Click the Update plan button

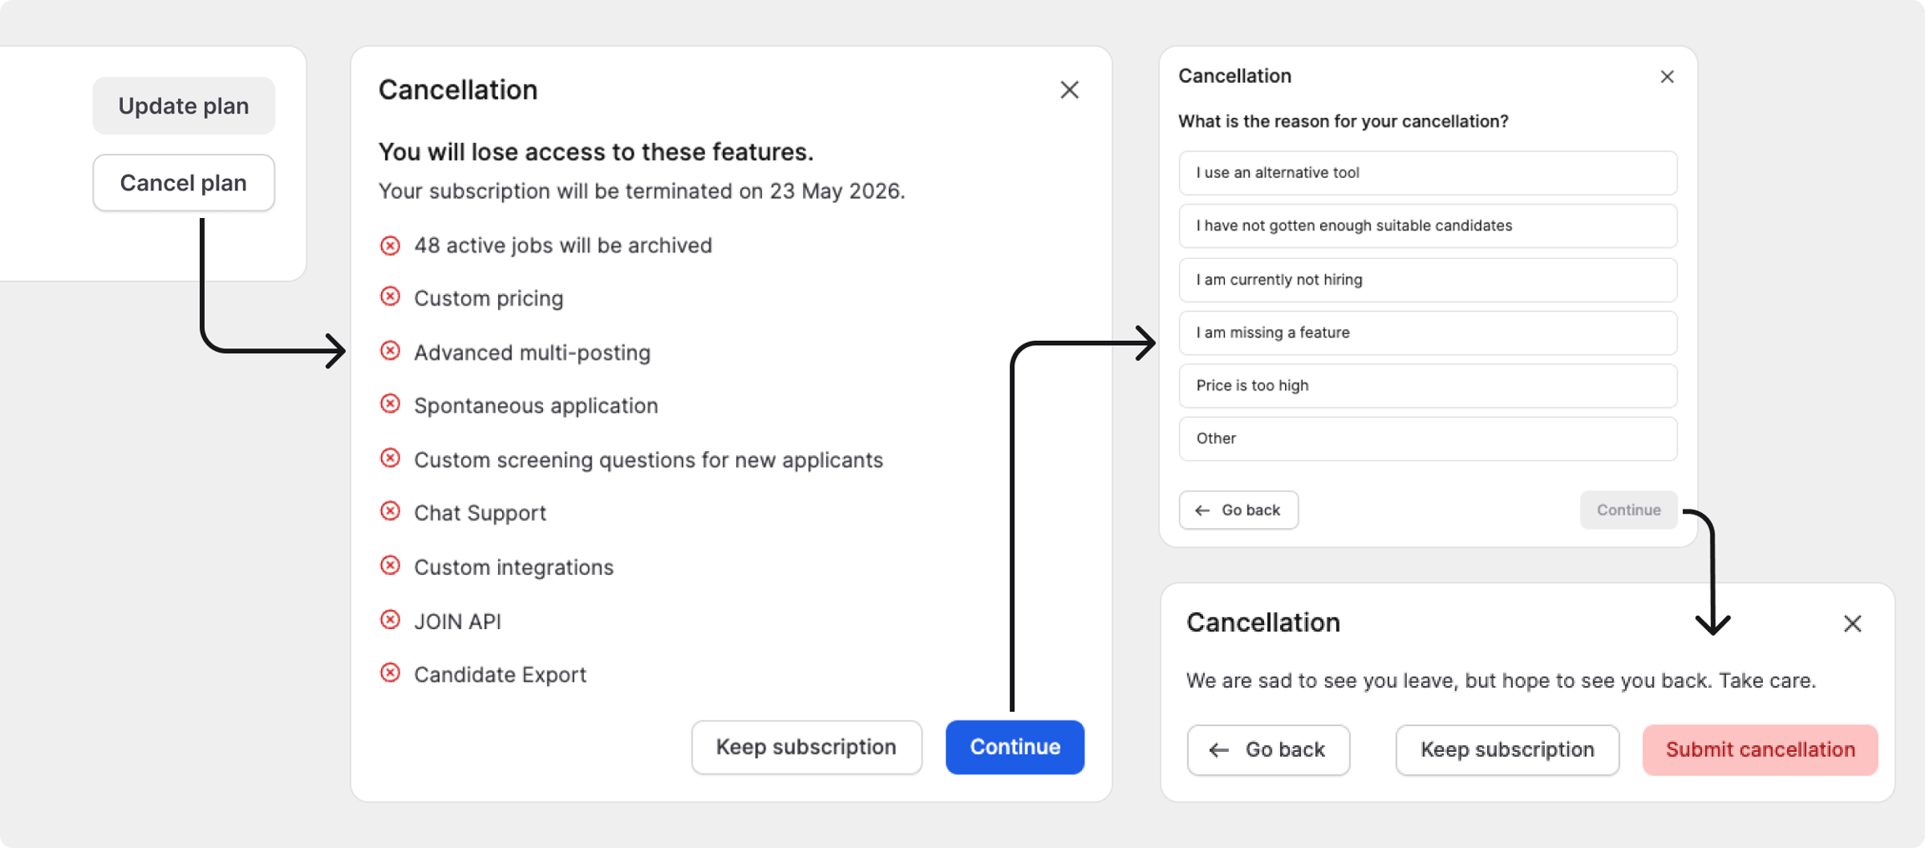pyautogui.click(x=183, y=106)
